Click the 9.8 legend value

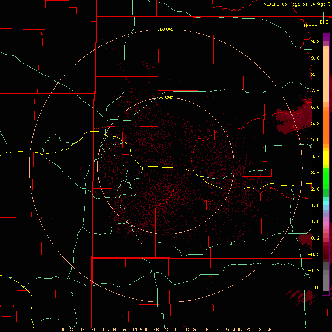click(x=315, y=41)
